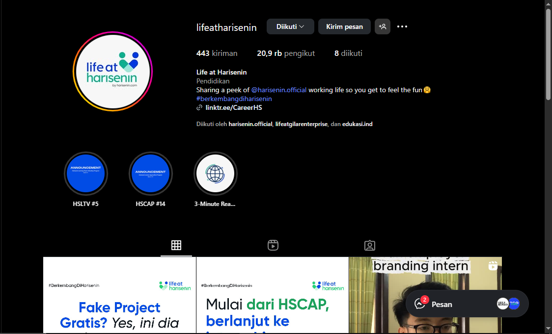Open the HSCAP #14 highlight
552x334 pixels.
point(151,174)
